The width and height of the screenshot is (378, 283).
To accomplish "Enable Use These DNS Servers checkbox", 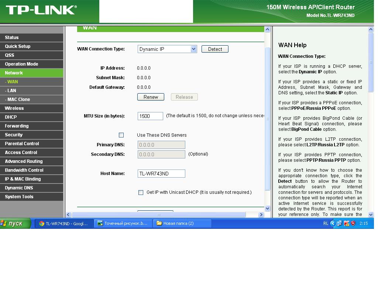I will tap(121, 135).
